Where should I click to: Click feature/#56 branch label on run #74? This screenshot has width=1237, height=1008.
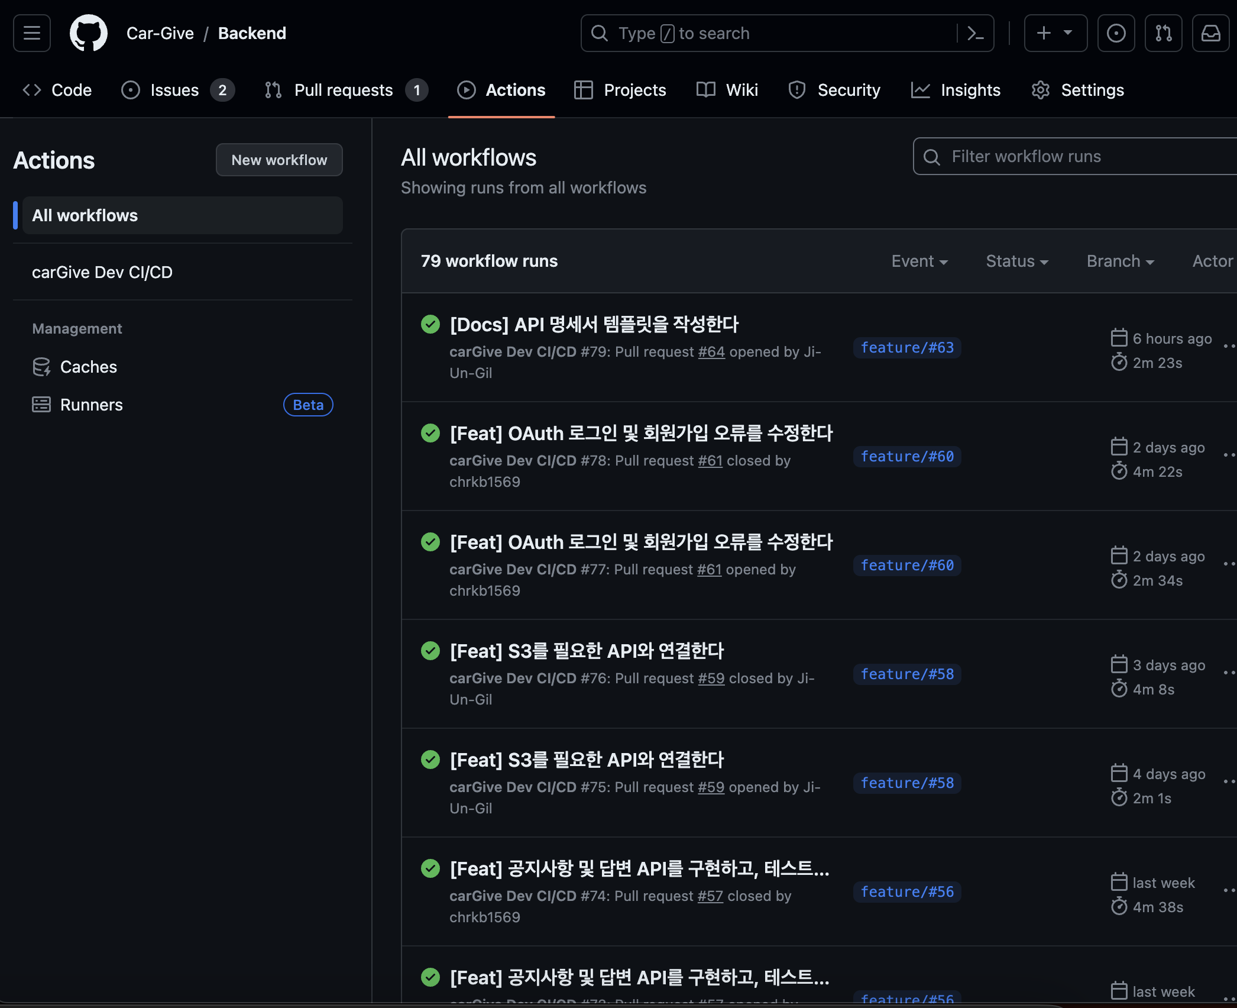[907, 891]
